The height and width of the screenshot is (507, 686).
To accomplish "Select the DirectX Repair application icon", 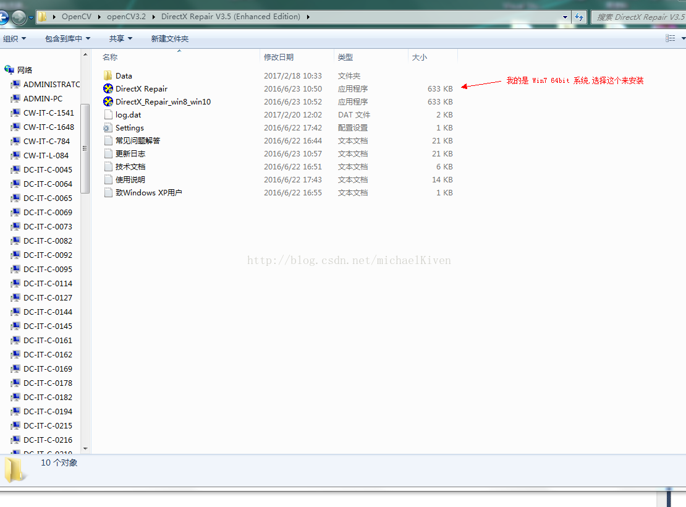I will click(108, 89).
